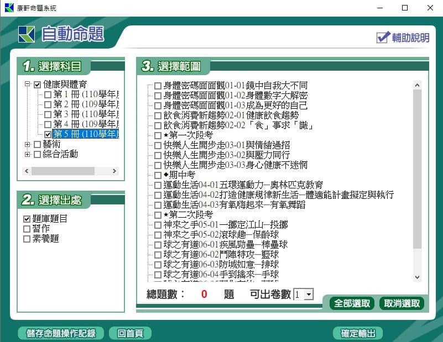Check the 綜合活動 subject checkbox
The width and height of the screenshot is (443, 342).
click(37, 154)
